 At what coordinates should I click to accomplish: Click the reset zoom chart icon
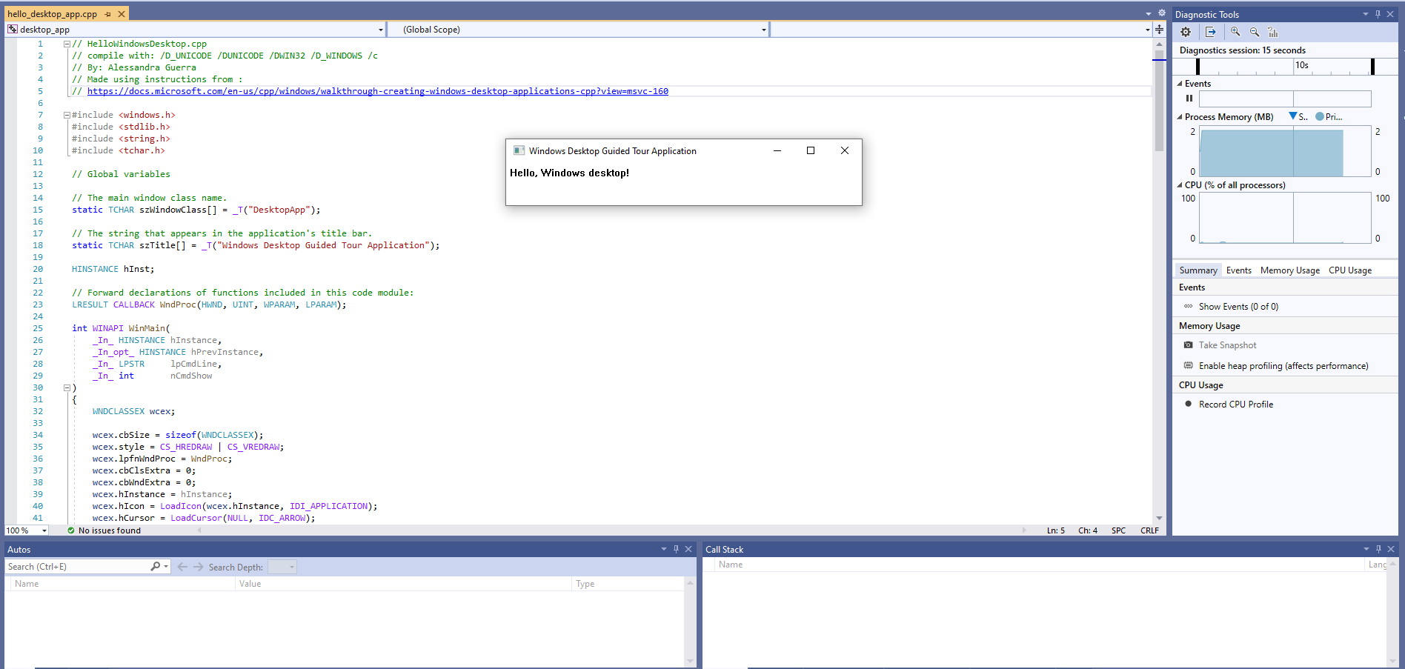1272,32
